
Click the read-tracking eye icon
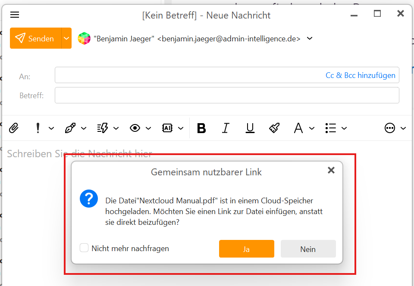point(135,128)
